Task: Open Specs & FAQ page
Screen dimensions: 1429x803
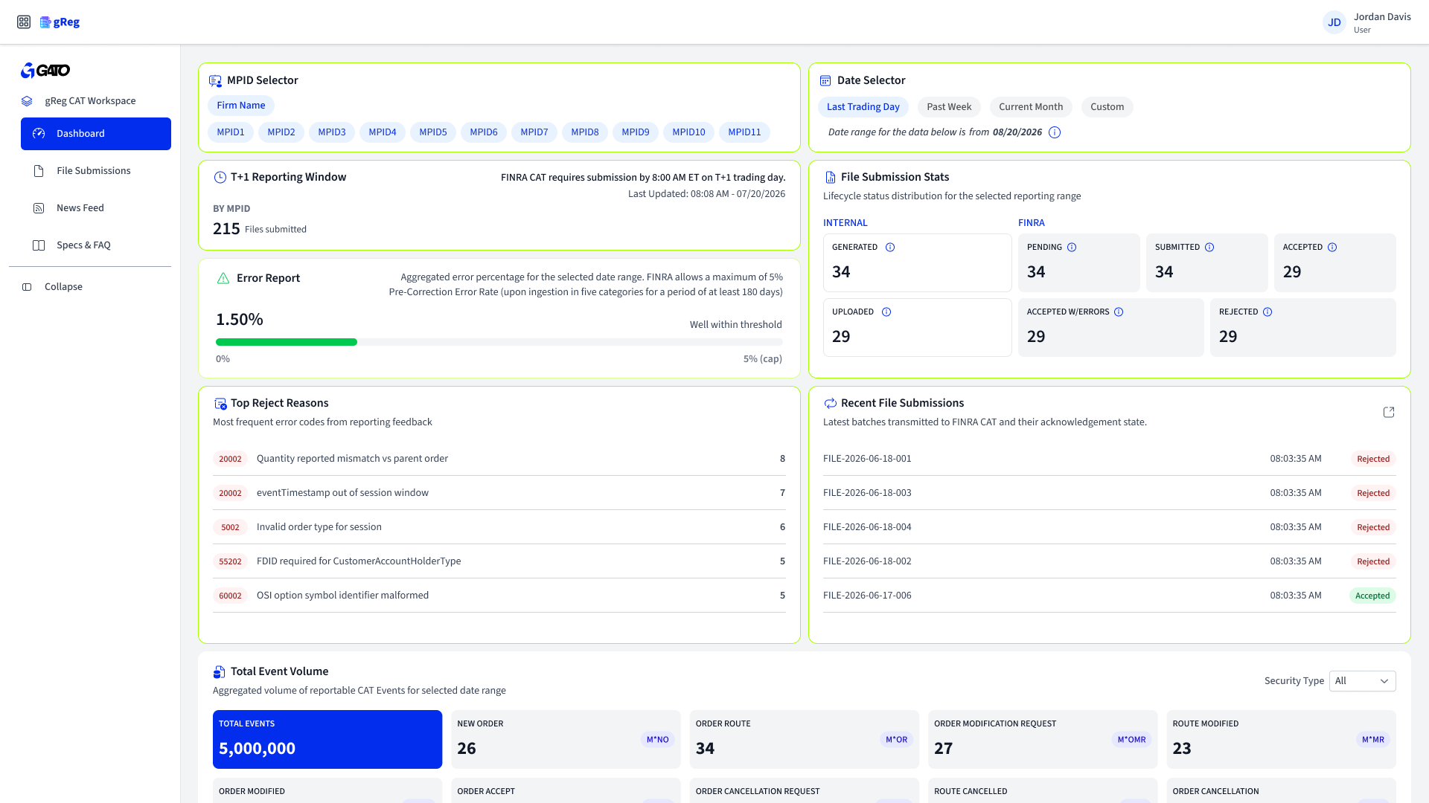Action: [96, 245]
